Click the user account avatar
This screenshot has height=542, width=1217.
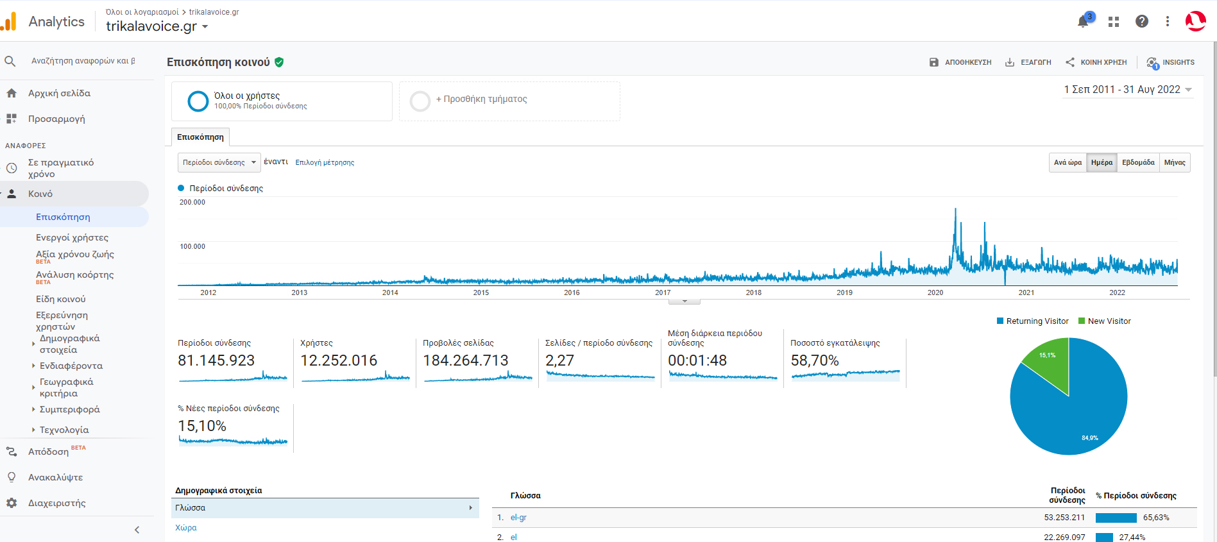point(1195,21)
